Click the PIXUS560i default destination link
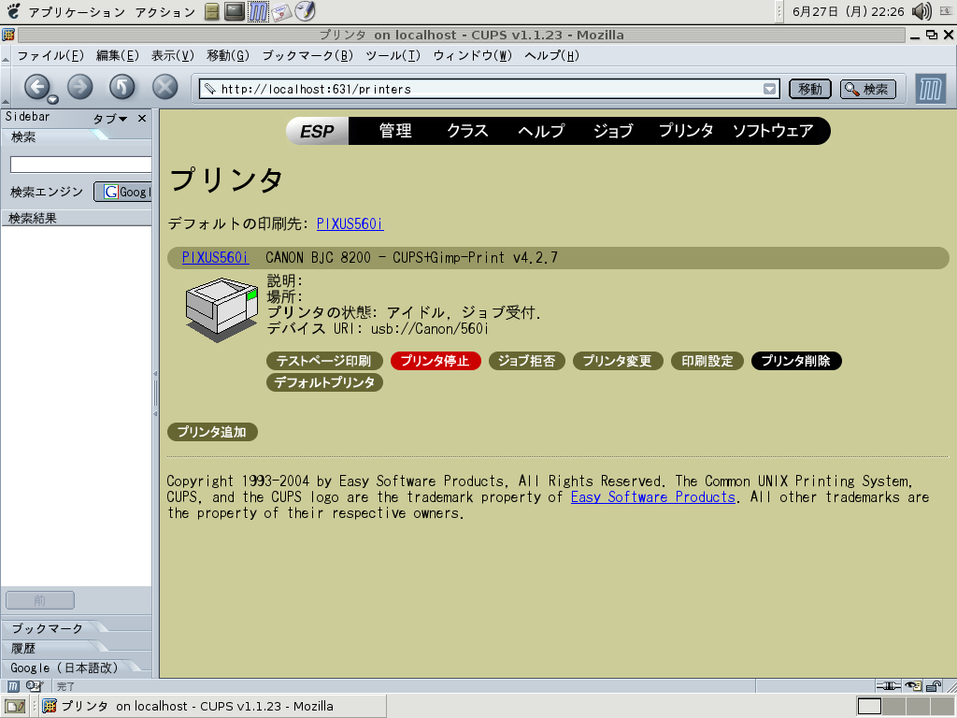Viewport: 957px width, 718px height. (x=350, y=224)
